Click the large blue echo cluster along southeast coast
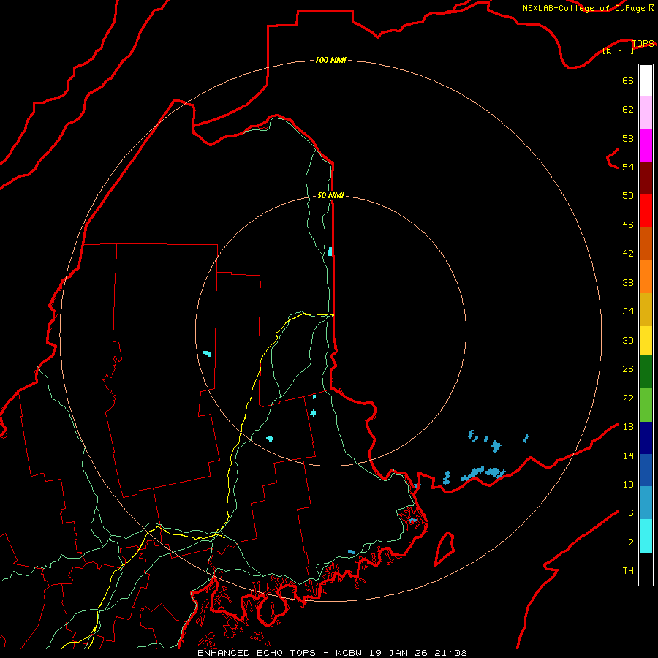Screen dimensions: 658x658 click(483, 473)
